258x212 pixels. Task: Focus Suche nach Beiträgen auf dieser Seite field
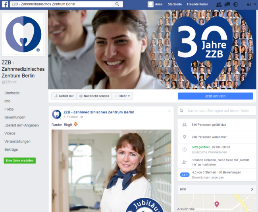tap(218, 111)
